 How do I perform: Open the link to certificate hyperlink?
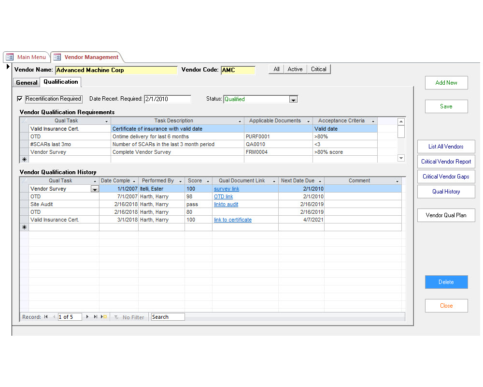point(232,220)
